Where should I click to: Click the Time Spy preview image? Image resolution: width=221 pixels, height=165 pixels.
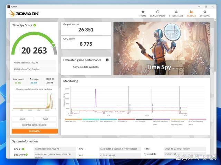pos(162,49)
